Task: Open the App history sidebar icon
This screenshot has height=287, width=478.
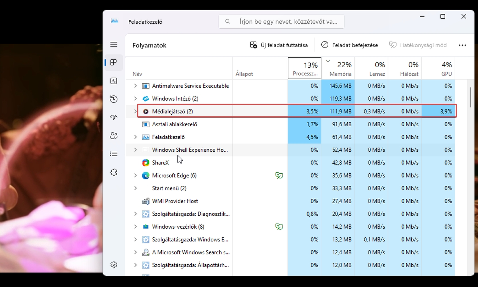Action: [x=114, y=99]
